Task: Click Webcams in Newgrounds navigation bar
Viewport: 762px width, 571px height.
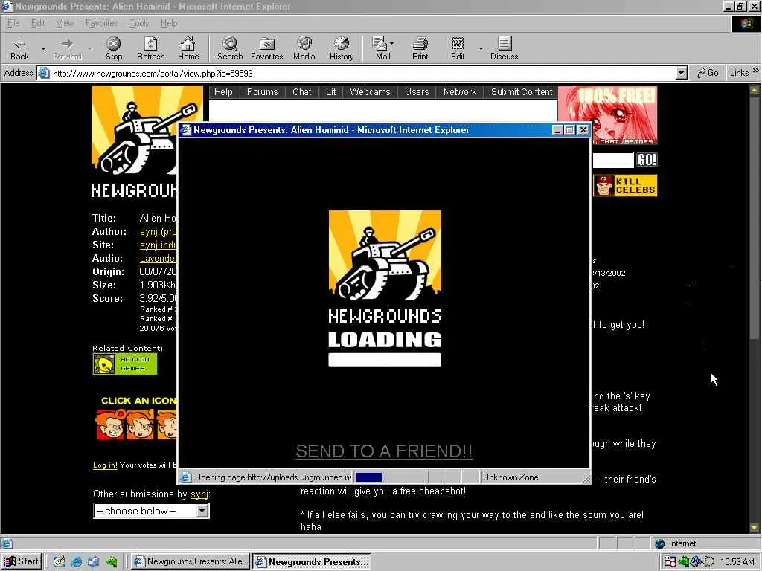Action: point(370,91)
